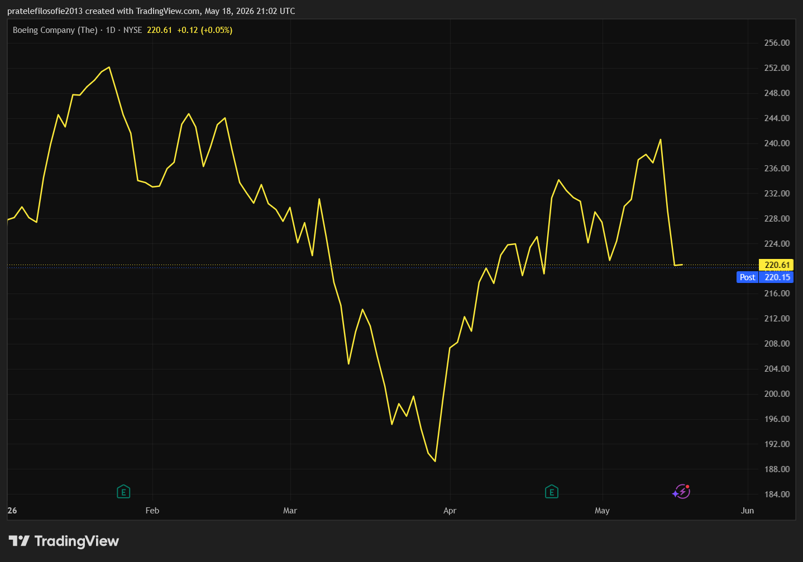
Task: Click the 248.00 price axis label
Action: (x=777, y=93)
